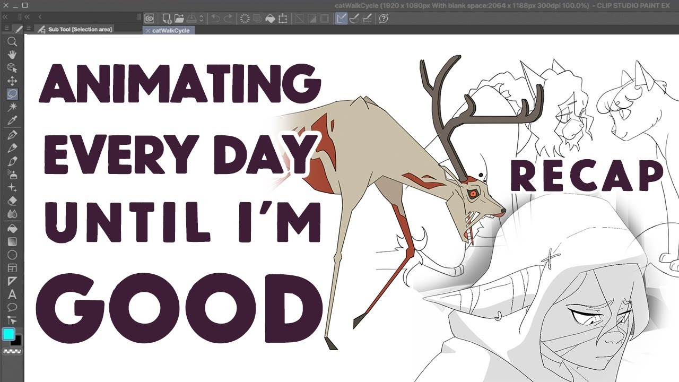Select the Eraser tool
This screenshot has height=382, width=679.
(x=12, y=202)
